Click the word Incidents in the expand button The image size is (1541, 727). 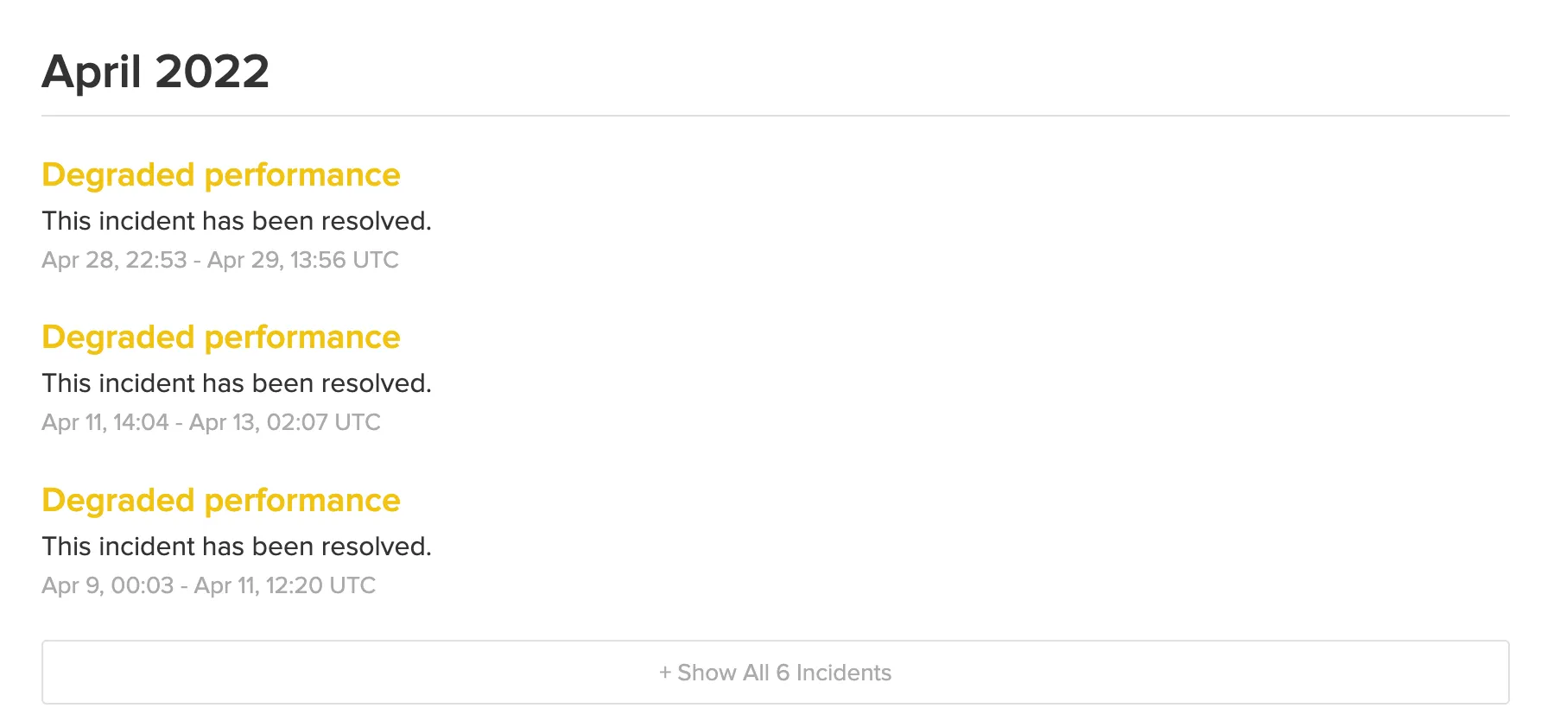pos(844,673)
